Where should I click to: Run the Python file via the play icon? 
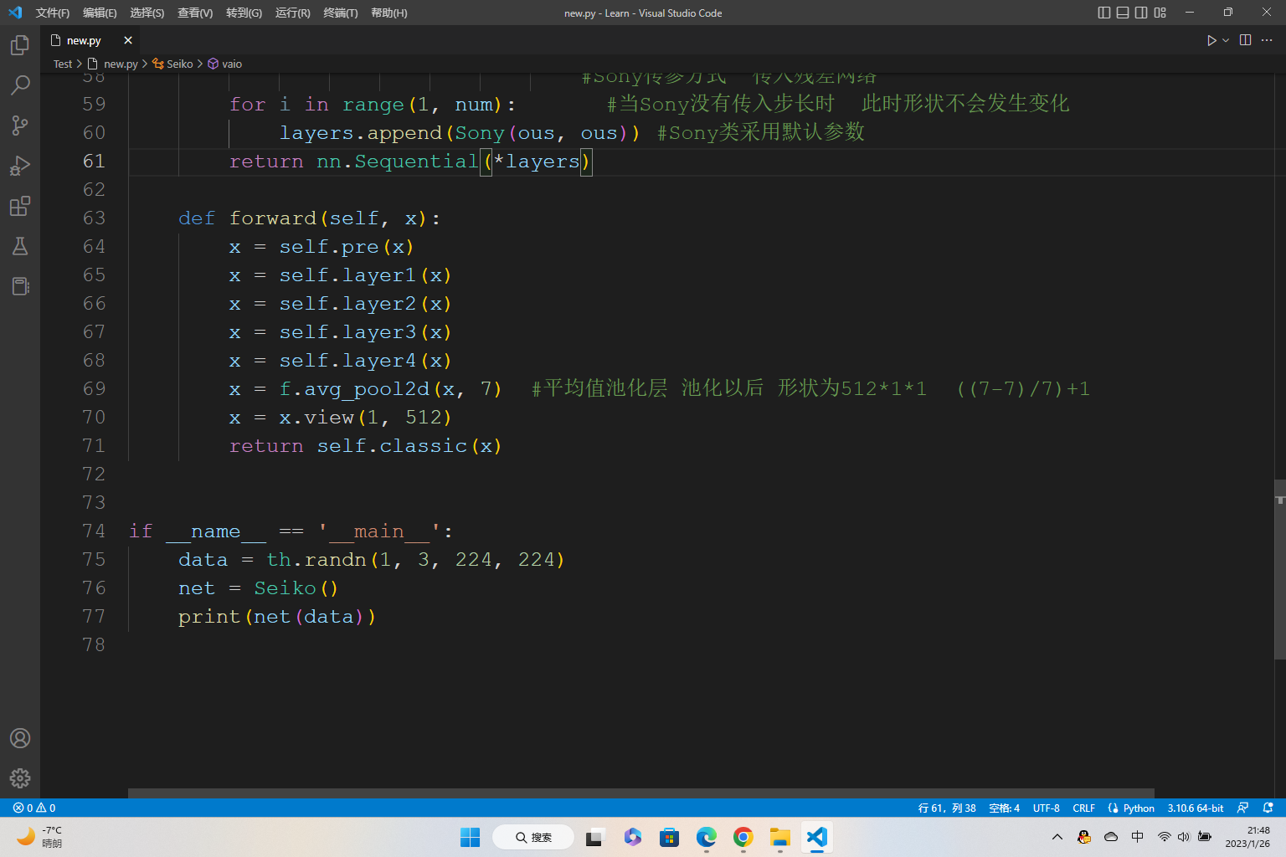(1211, 39)
